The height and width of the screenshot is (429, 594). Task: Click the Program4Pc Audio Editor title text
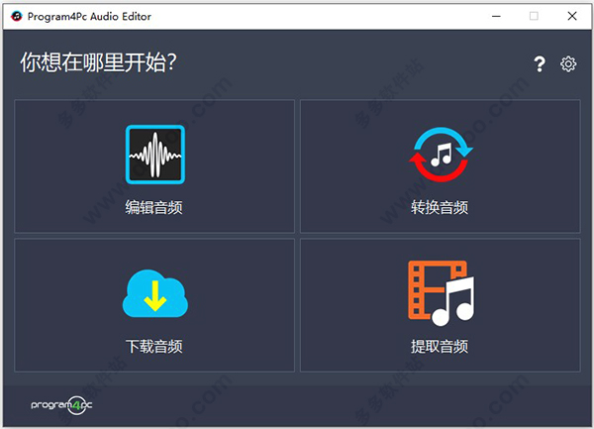[89, 16]
